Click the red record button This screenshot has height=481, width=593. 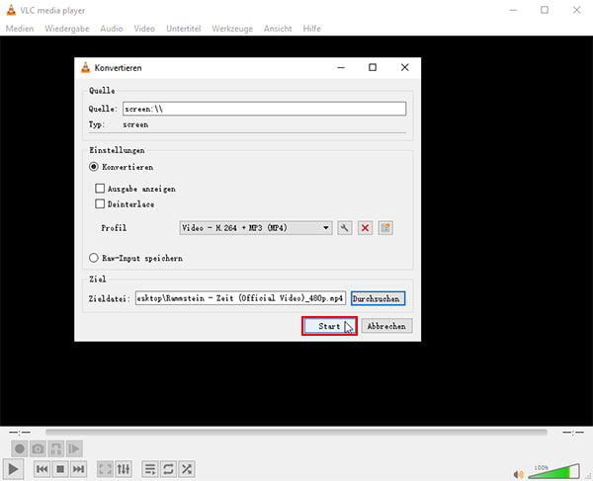(20, 448)
